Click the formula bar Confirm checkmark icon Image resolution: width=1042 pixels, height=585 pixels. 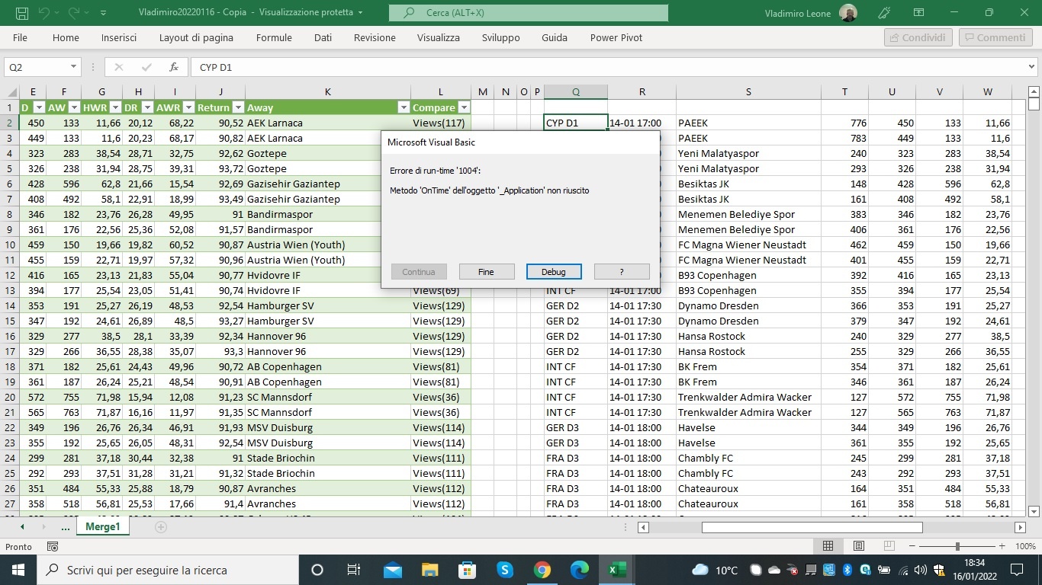click(146, 67)
